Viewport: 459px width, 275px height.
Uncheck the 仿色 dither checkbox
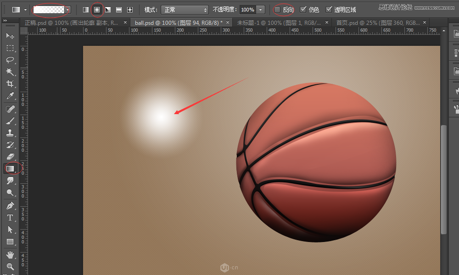(303, 10)
